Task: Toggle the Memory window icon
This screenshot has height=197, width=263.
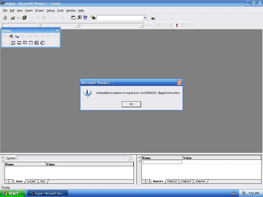Action: (31, 43)
